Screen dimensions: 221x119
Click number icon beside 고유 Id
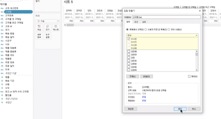pos(2,26)
